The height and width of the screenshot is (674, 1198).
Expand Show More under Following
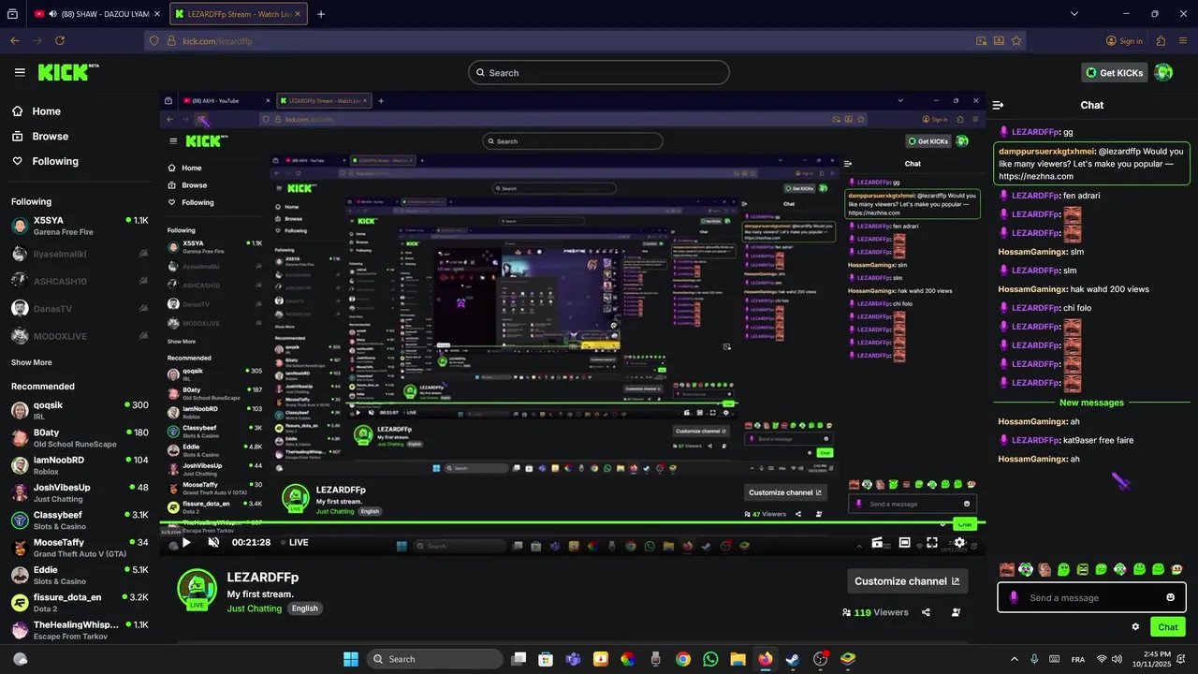click(x=32, y=362)
